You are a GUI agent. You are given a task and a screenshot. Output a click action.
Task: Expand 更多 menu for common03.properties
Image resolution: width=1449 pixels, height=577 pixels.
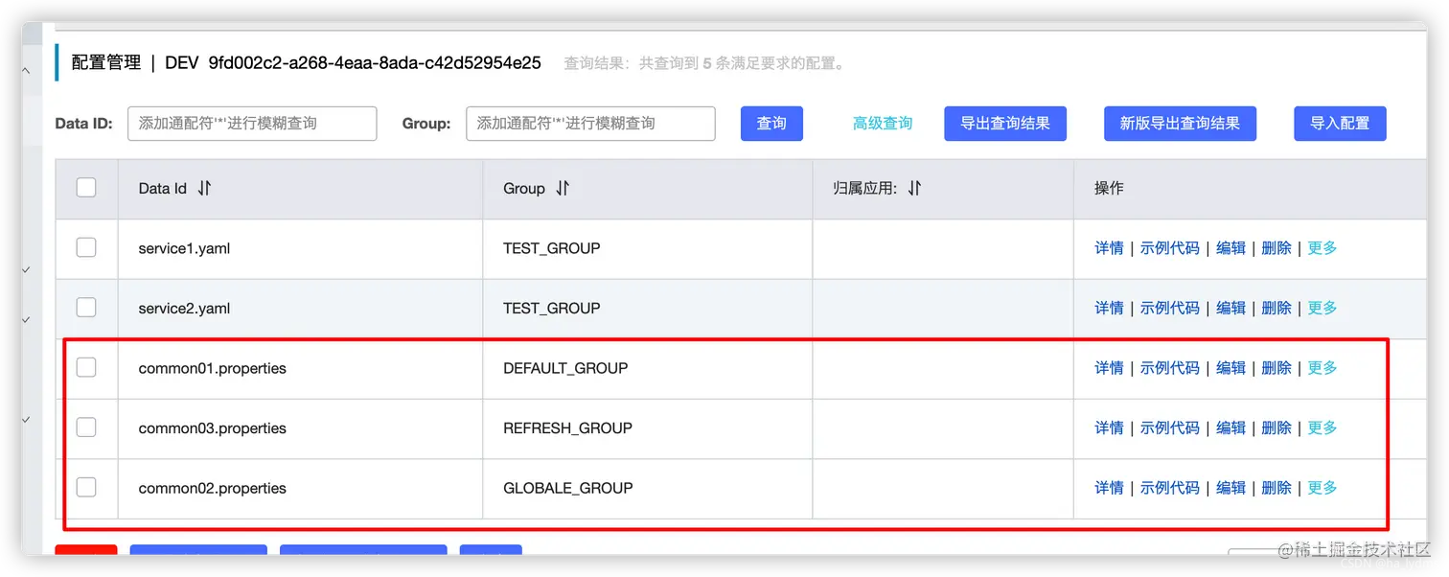coord(1322,427)
